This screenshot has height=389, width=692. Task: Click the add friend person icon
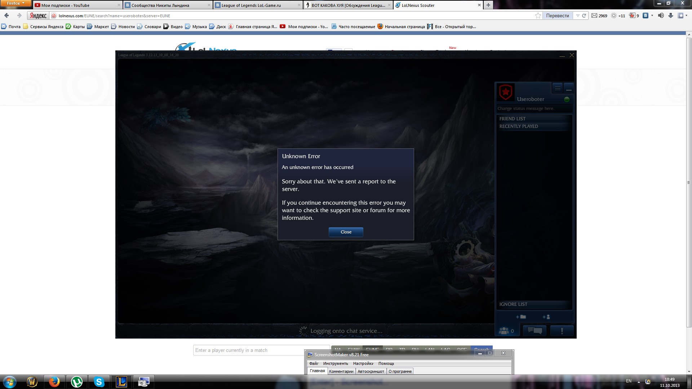coord(546,317)
